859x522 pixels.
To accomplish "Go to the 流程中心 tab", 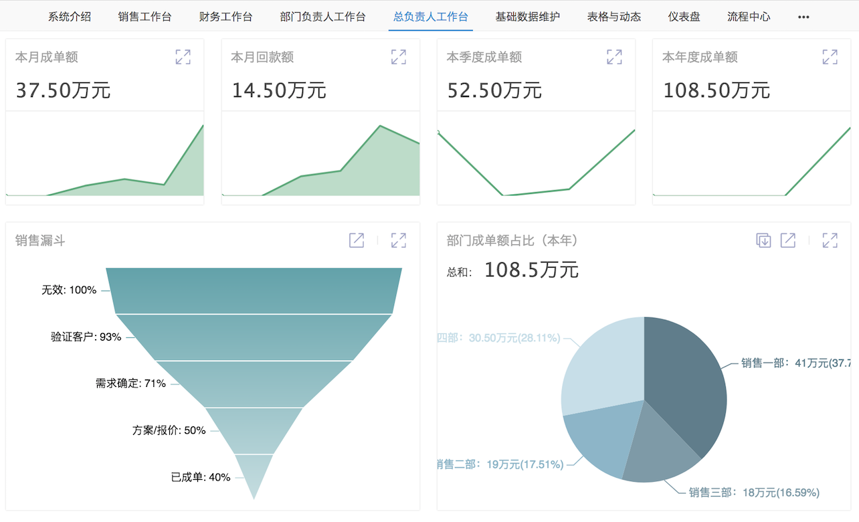I will pyautogui.click(x=749, y=17).
